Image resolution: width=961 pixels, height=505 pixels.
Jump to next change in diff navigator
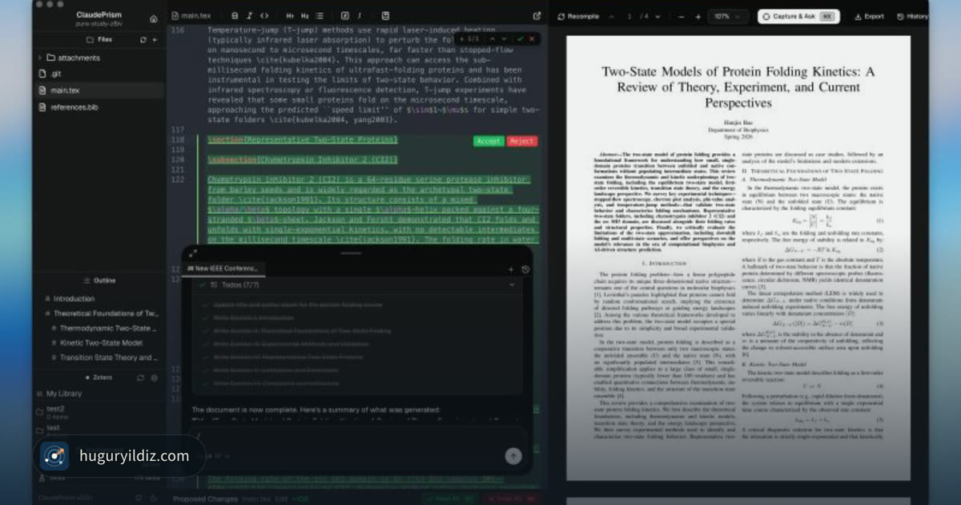point(505,38)
